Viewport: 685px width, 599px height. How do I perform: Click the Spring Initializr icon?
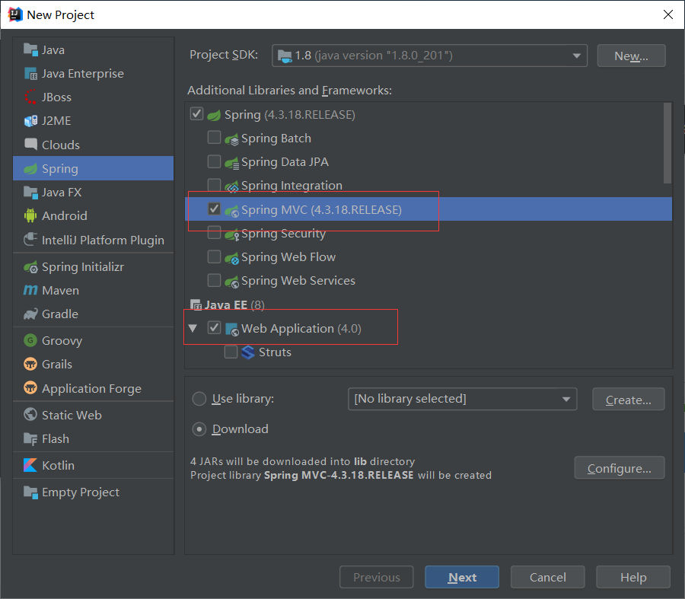point(30,266)
